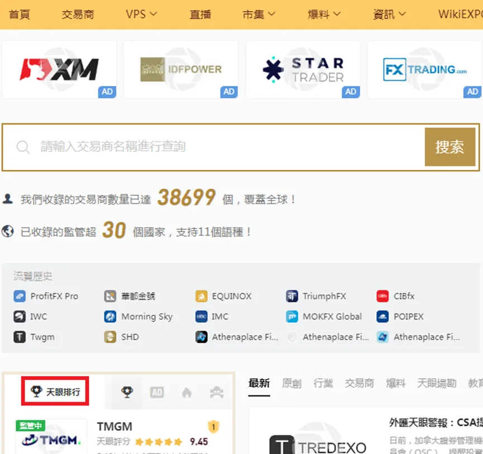483x454 pixels.
Task: Select the skull blacklist tab icon
Action: (x=217, y=392)
